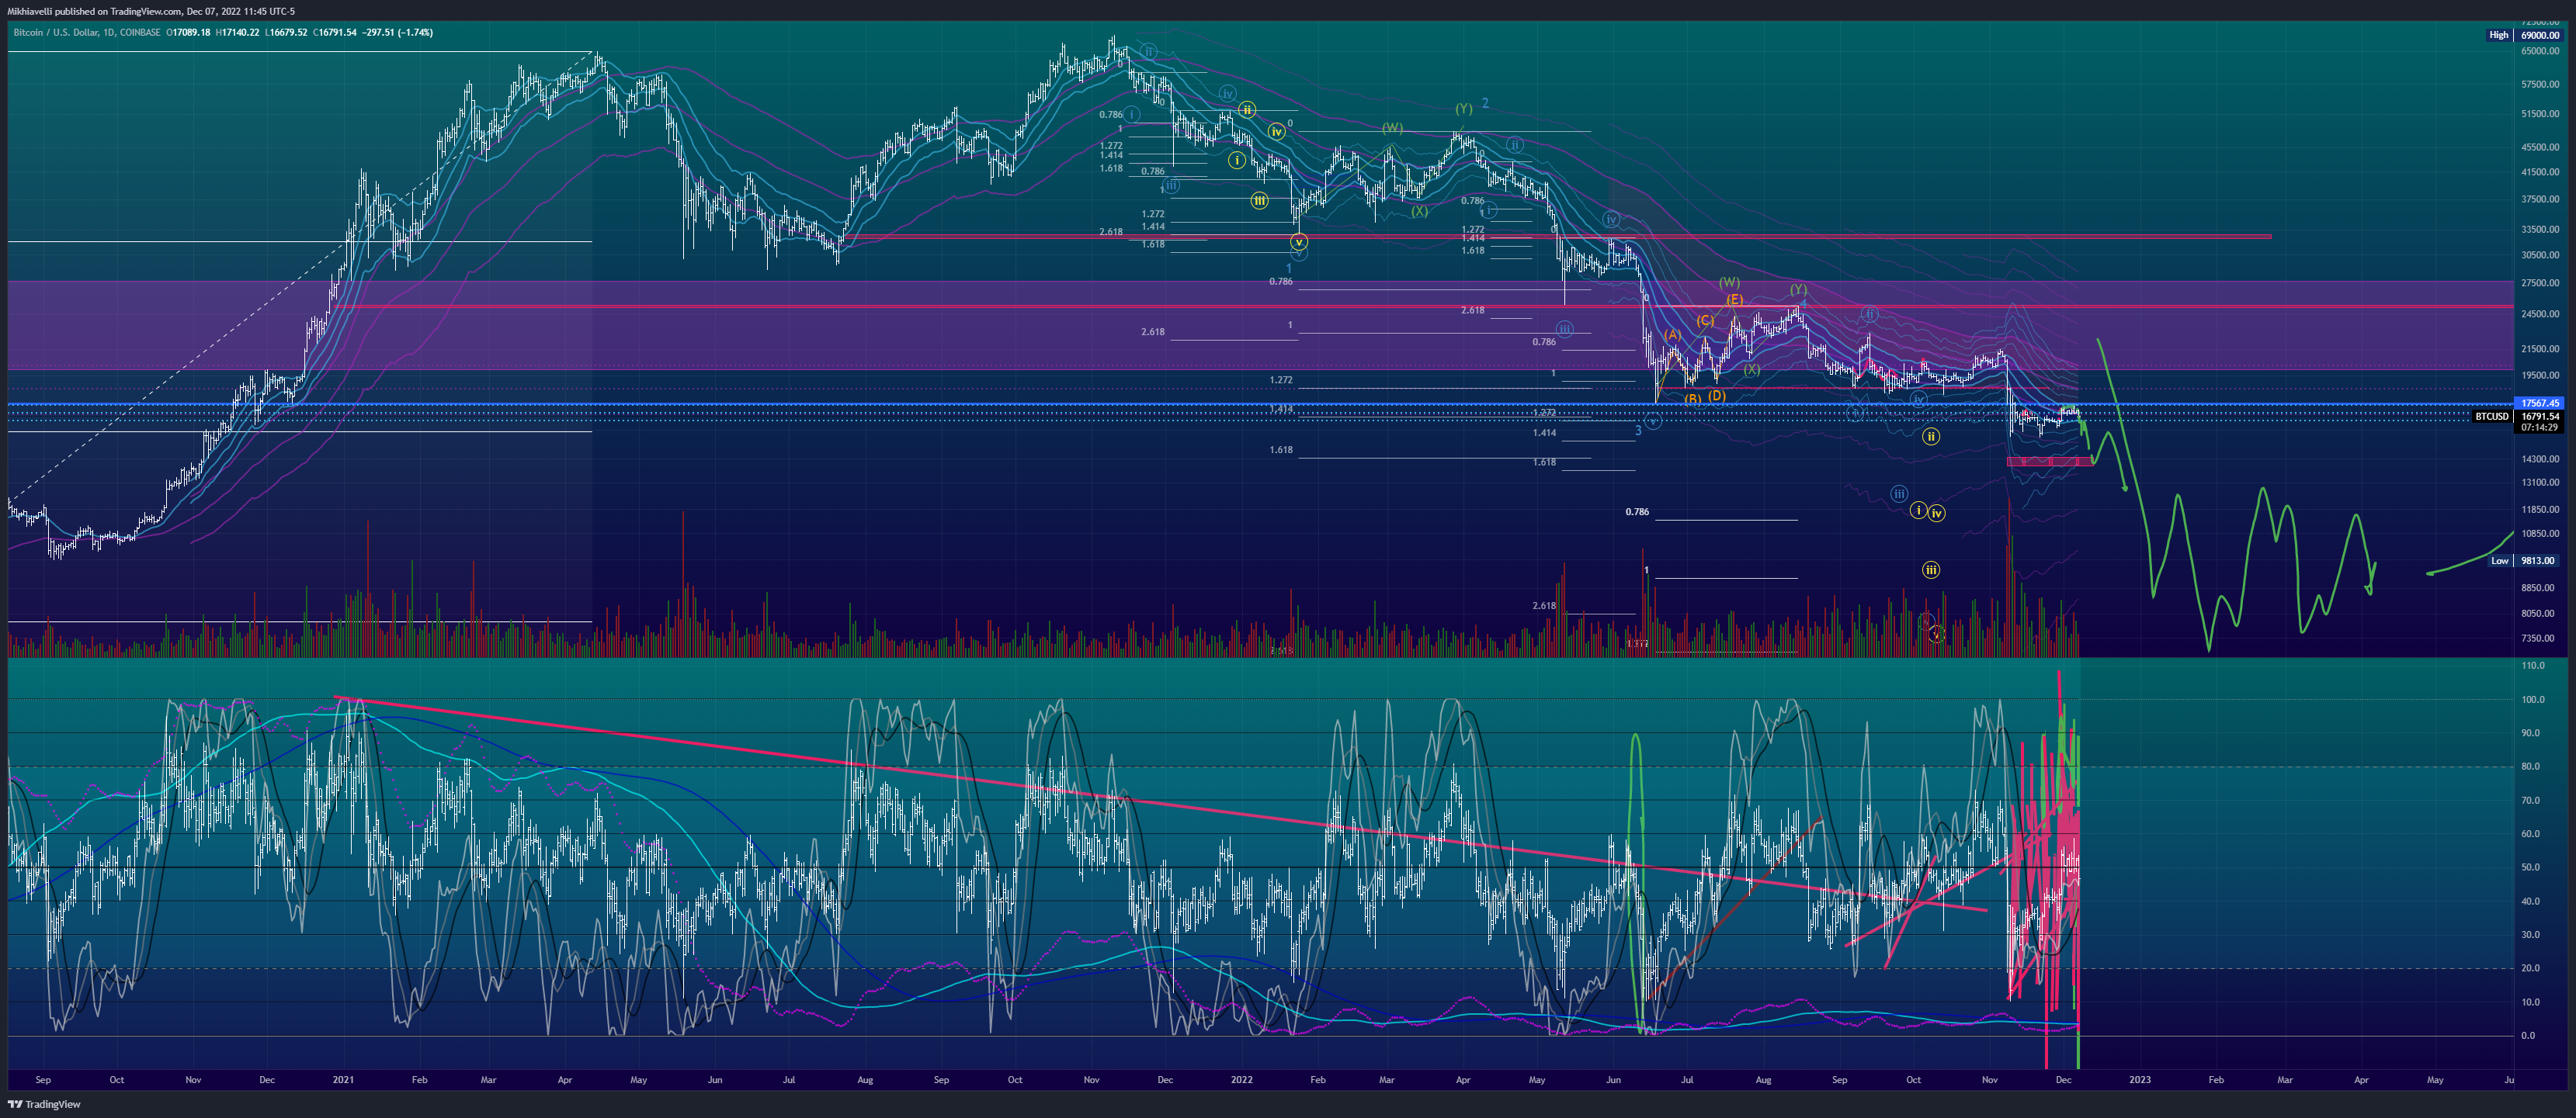Viewport: 2576px width, 1118px height.
Task: Click the 41500.00 price axis tick
Action: coord(2540,171)
